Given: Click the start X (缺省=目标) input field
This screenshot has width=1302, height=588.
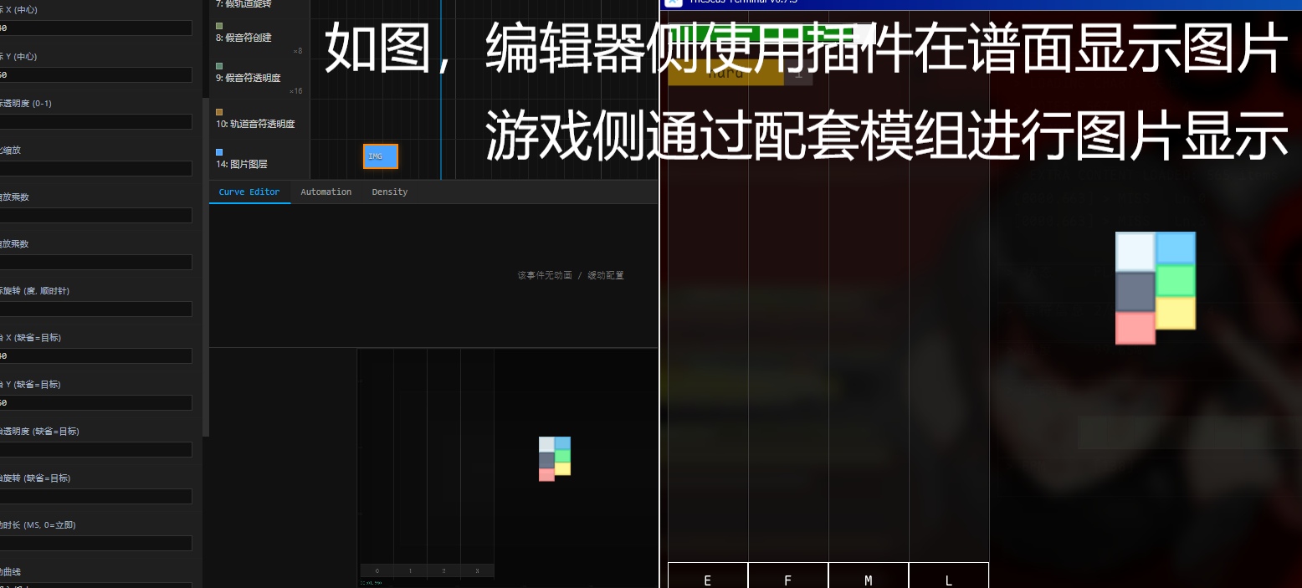Looking at the screenshot, I should pyautogui.click(x=95, y=356).
